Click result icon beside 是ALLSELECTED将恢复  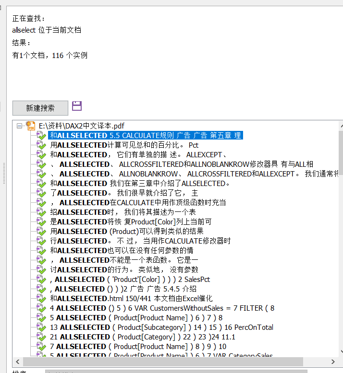[x=41, y=221]
